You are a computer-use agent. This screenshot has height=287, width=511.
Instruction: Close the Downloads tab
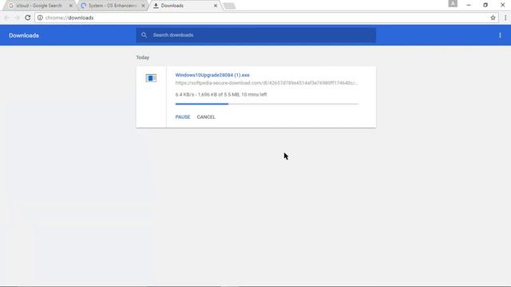(x=216, y=6)
